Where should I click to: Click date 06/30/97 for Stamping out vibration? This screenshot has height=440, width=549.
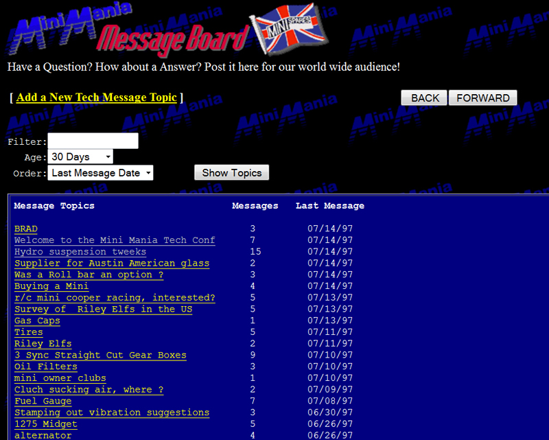click(330, 413)
